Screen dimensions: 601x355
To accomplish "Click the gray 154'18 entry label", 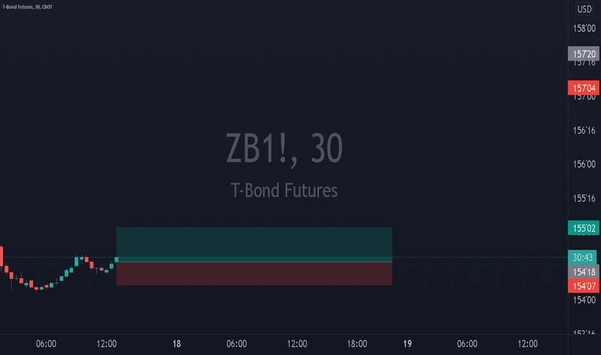I will (584, 272).
